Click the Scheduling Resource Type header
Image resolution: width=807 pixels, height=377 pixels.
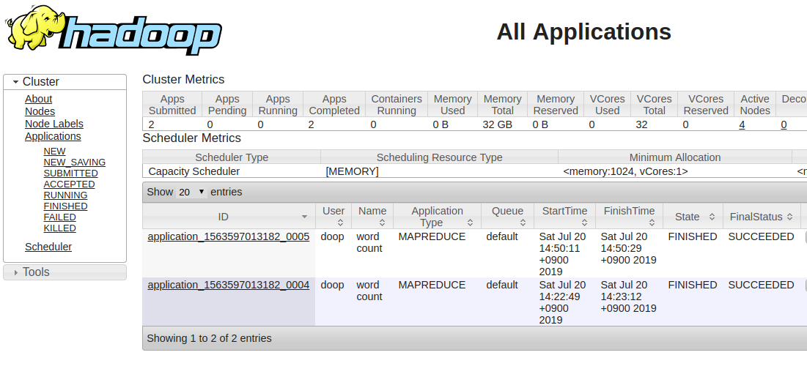(x=440, y=157)
